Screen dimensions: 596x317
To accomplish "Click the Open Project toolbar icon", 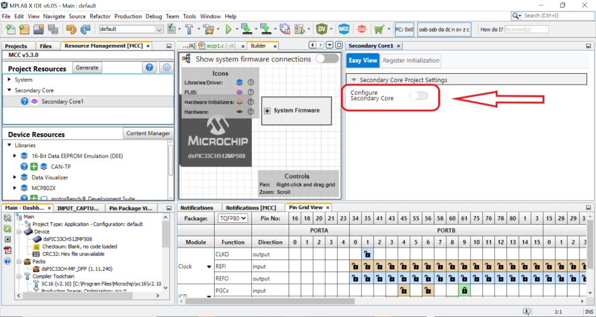I will 39,29.
